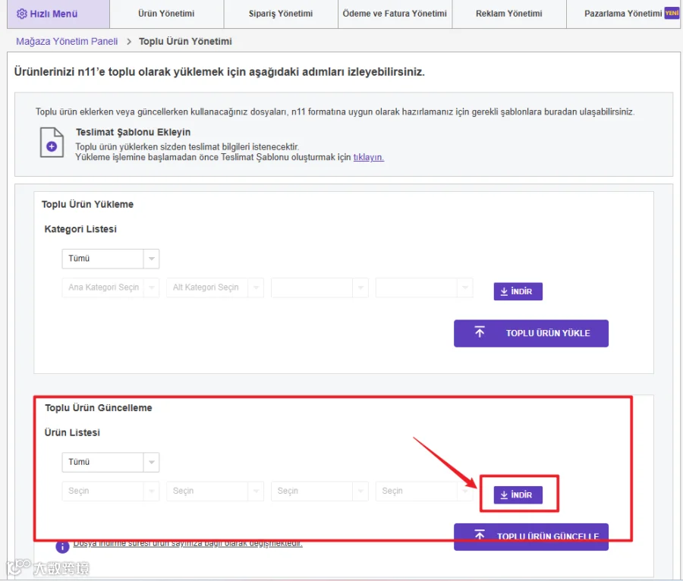This screenshot has width=683, height=581.
Task: Click the info icon beside download time note
Action: coord(62,547)
